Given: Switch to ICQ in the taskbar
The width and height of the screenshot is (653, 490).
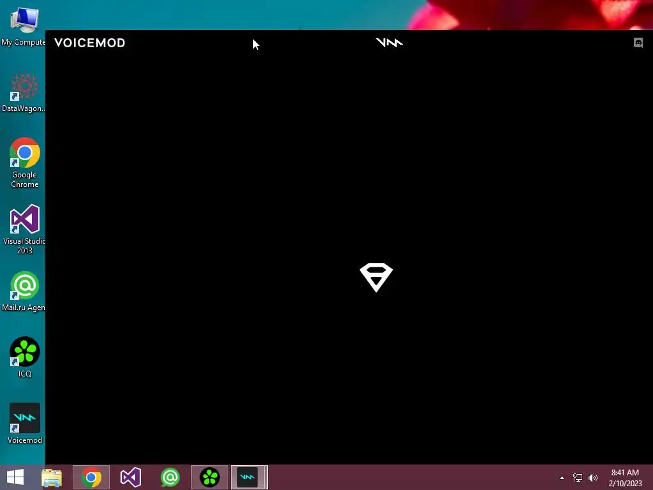Looking at the screenshot, I should coord(209,477).
